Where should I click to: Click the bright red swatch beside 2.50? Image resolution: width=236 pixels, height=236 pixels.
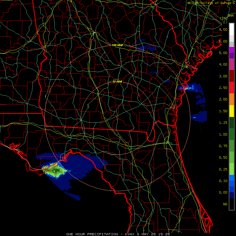pos(232,88)
